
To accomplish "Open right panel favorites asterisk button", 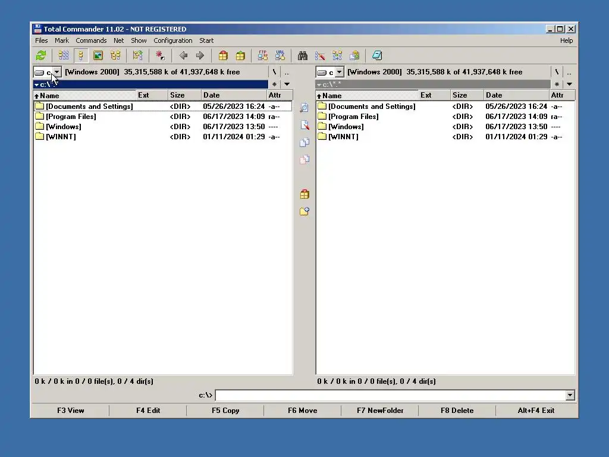I will point(557,84).
